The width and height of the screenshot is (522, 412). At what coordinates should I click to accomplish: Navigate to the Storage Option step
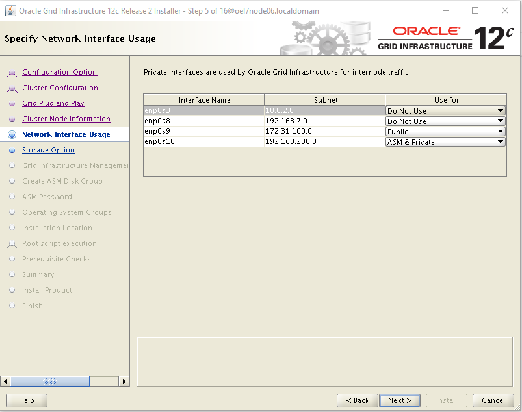coord(48,151)
